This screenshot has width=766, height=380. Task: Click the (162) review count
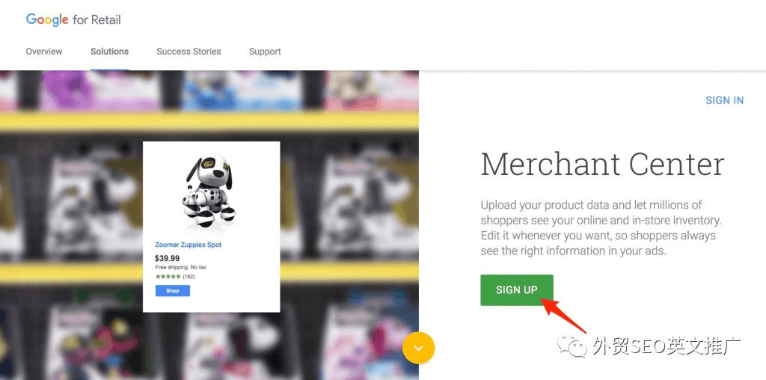pyautogui.click(x=189, y=277)
